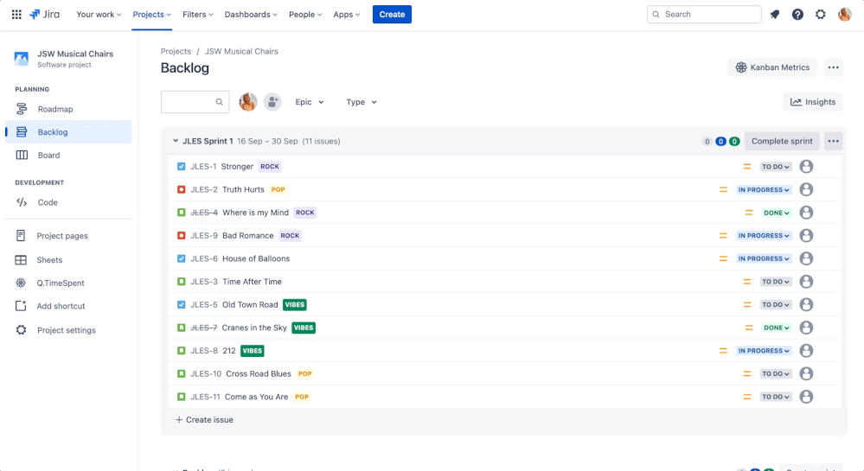This screenshot has width=864, height=471.
Task: Click the assignee icon for JLES-2 Truth Hurts
Action: click(x=806, y=189)
